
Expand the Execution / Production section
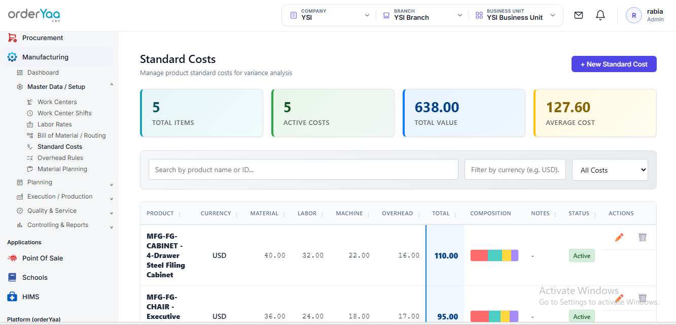point(112,199)
